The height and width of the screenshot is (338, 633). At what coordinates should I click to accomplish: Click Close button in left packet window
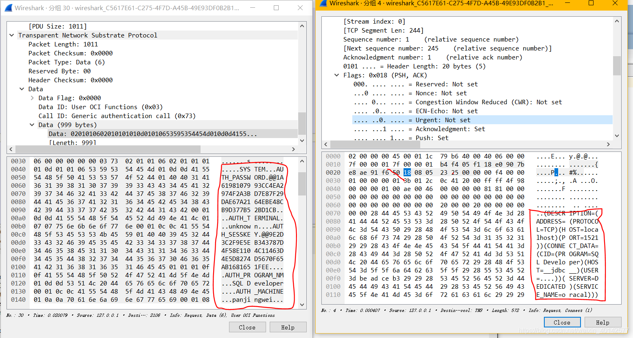[247, 327]
